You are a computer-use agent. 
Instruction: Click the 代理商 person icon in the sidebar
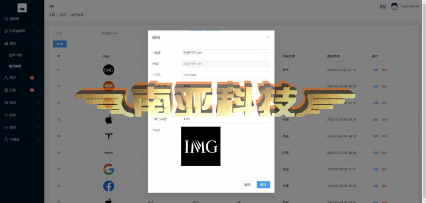(6, 140)
